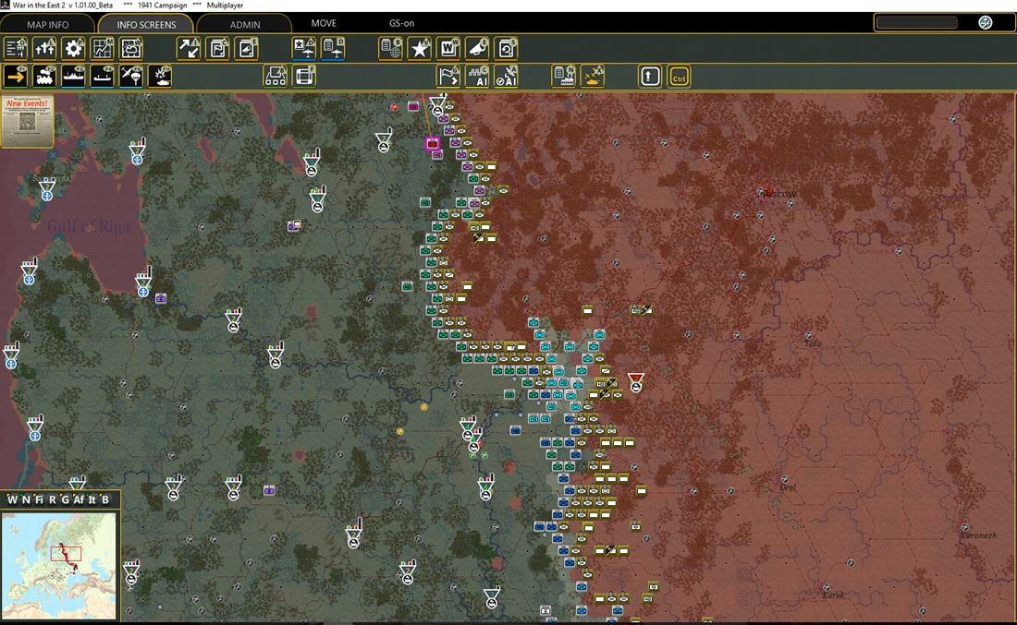
Task: Open the events report with megaphone icon
Action: click(x=247, y=49)
